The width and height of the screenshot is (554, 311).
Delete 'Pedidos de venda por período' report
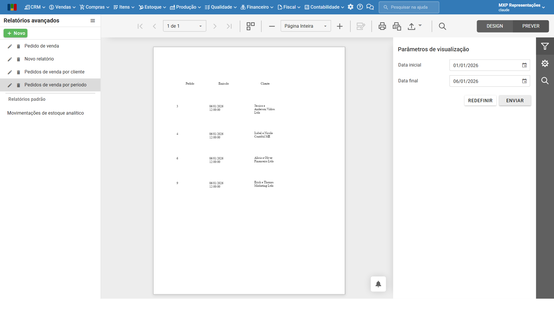(18, 85)
